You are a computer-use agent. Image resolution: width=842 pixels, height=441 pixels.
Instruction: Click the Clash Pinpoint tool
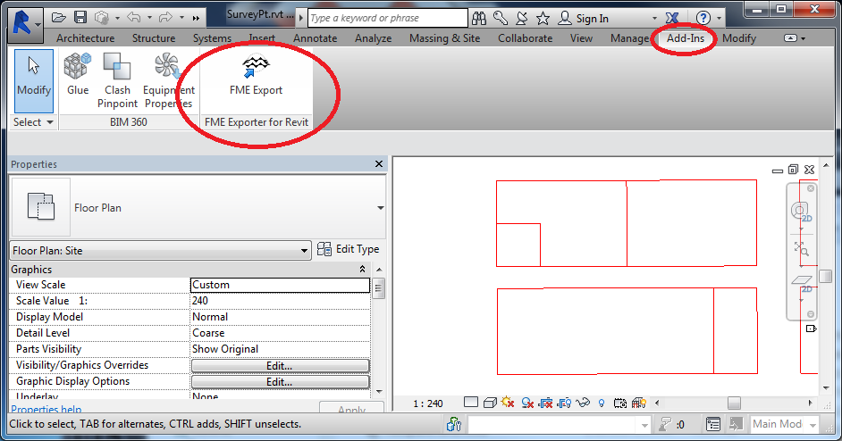118,80
